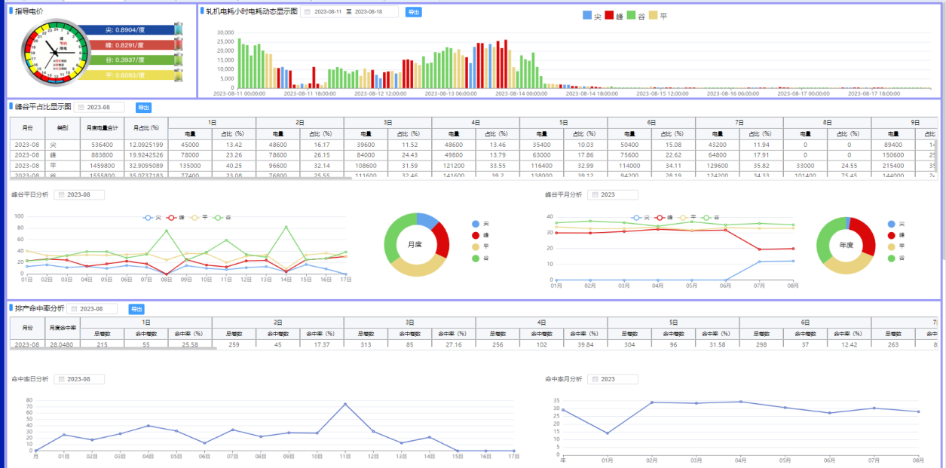946x468 pixels.
Task: Click the 月度电量合计 column header
Action: point(102,127)
